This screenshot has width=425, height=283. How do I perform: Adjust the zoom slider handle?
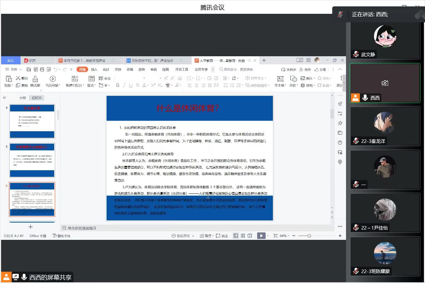[x=309, y=236]
